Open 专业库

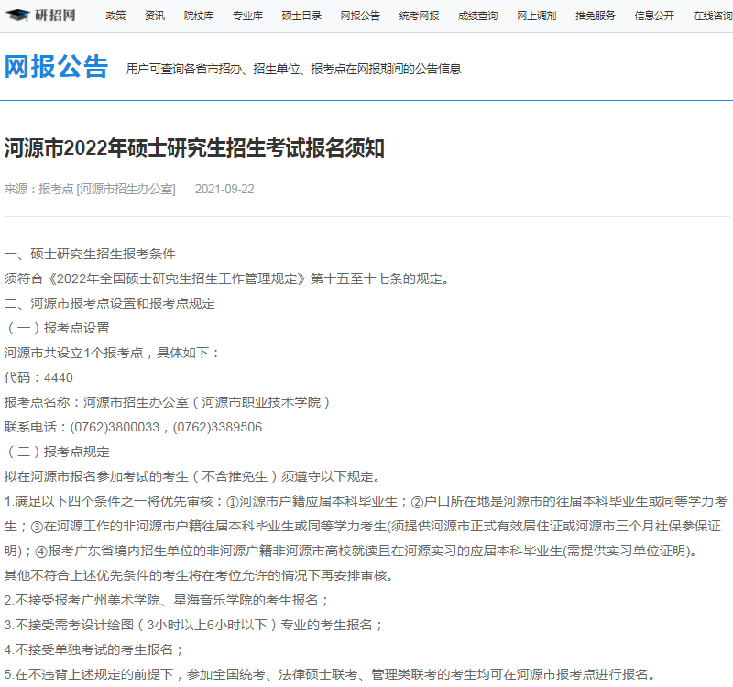tap(247, 15)
